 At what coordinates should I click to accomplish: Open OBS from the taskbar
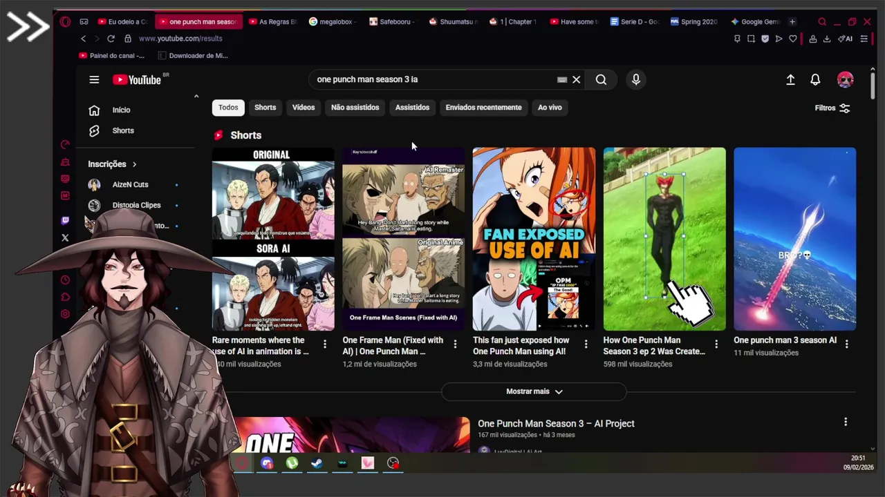[393, 463]
